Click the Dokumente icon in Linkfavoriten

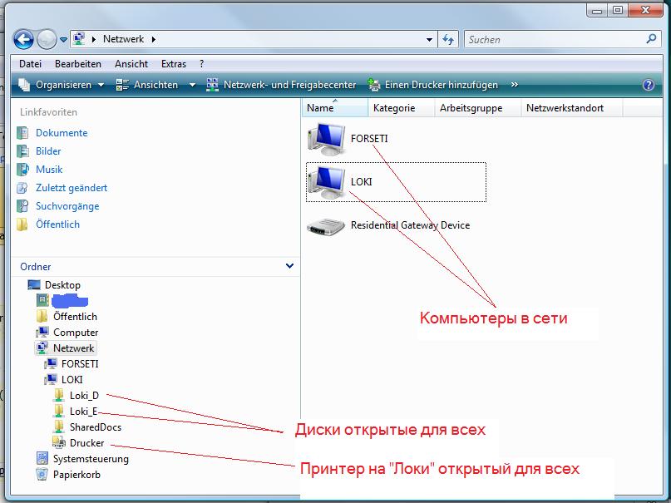pos(22,132)
